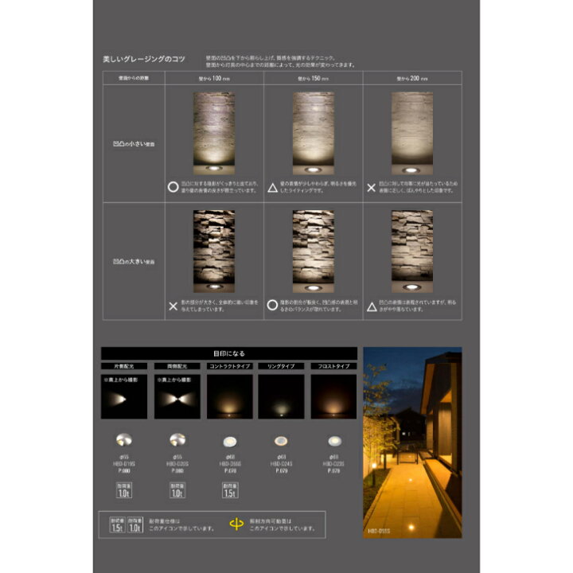Open the コントラクトタイプ light pattern photo
This screenshot has height=573, width=573.
[x=230, y=396]
